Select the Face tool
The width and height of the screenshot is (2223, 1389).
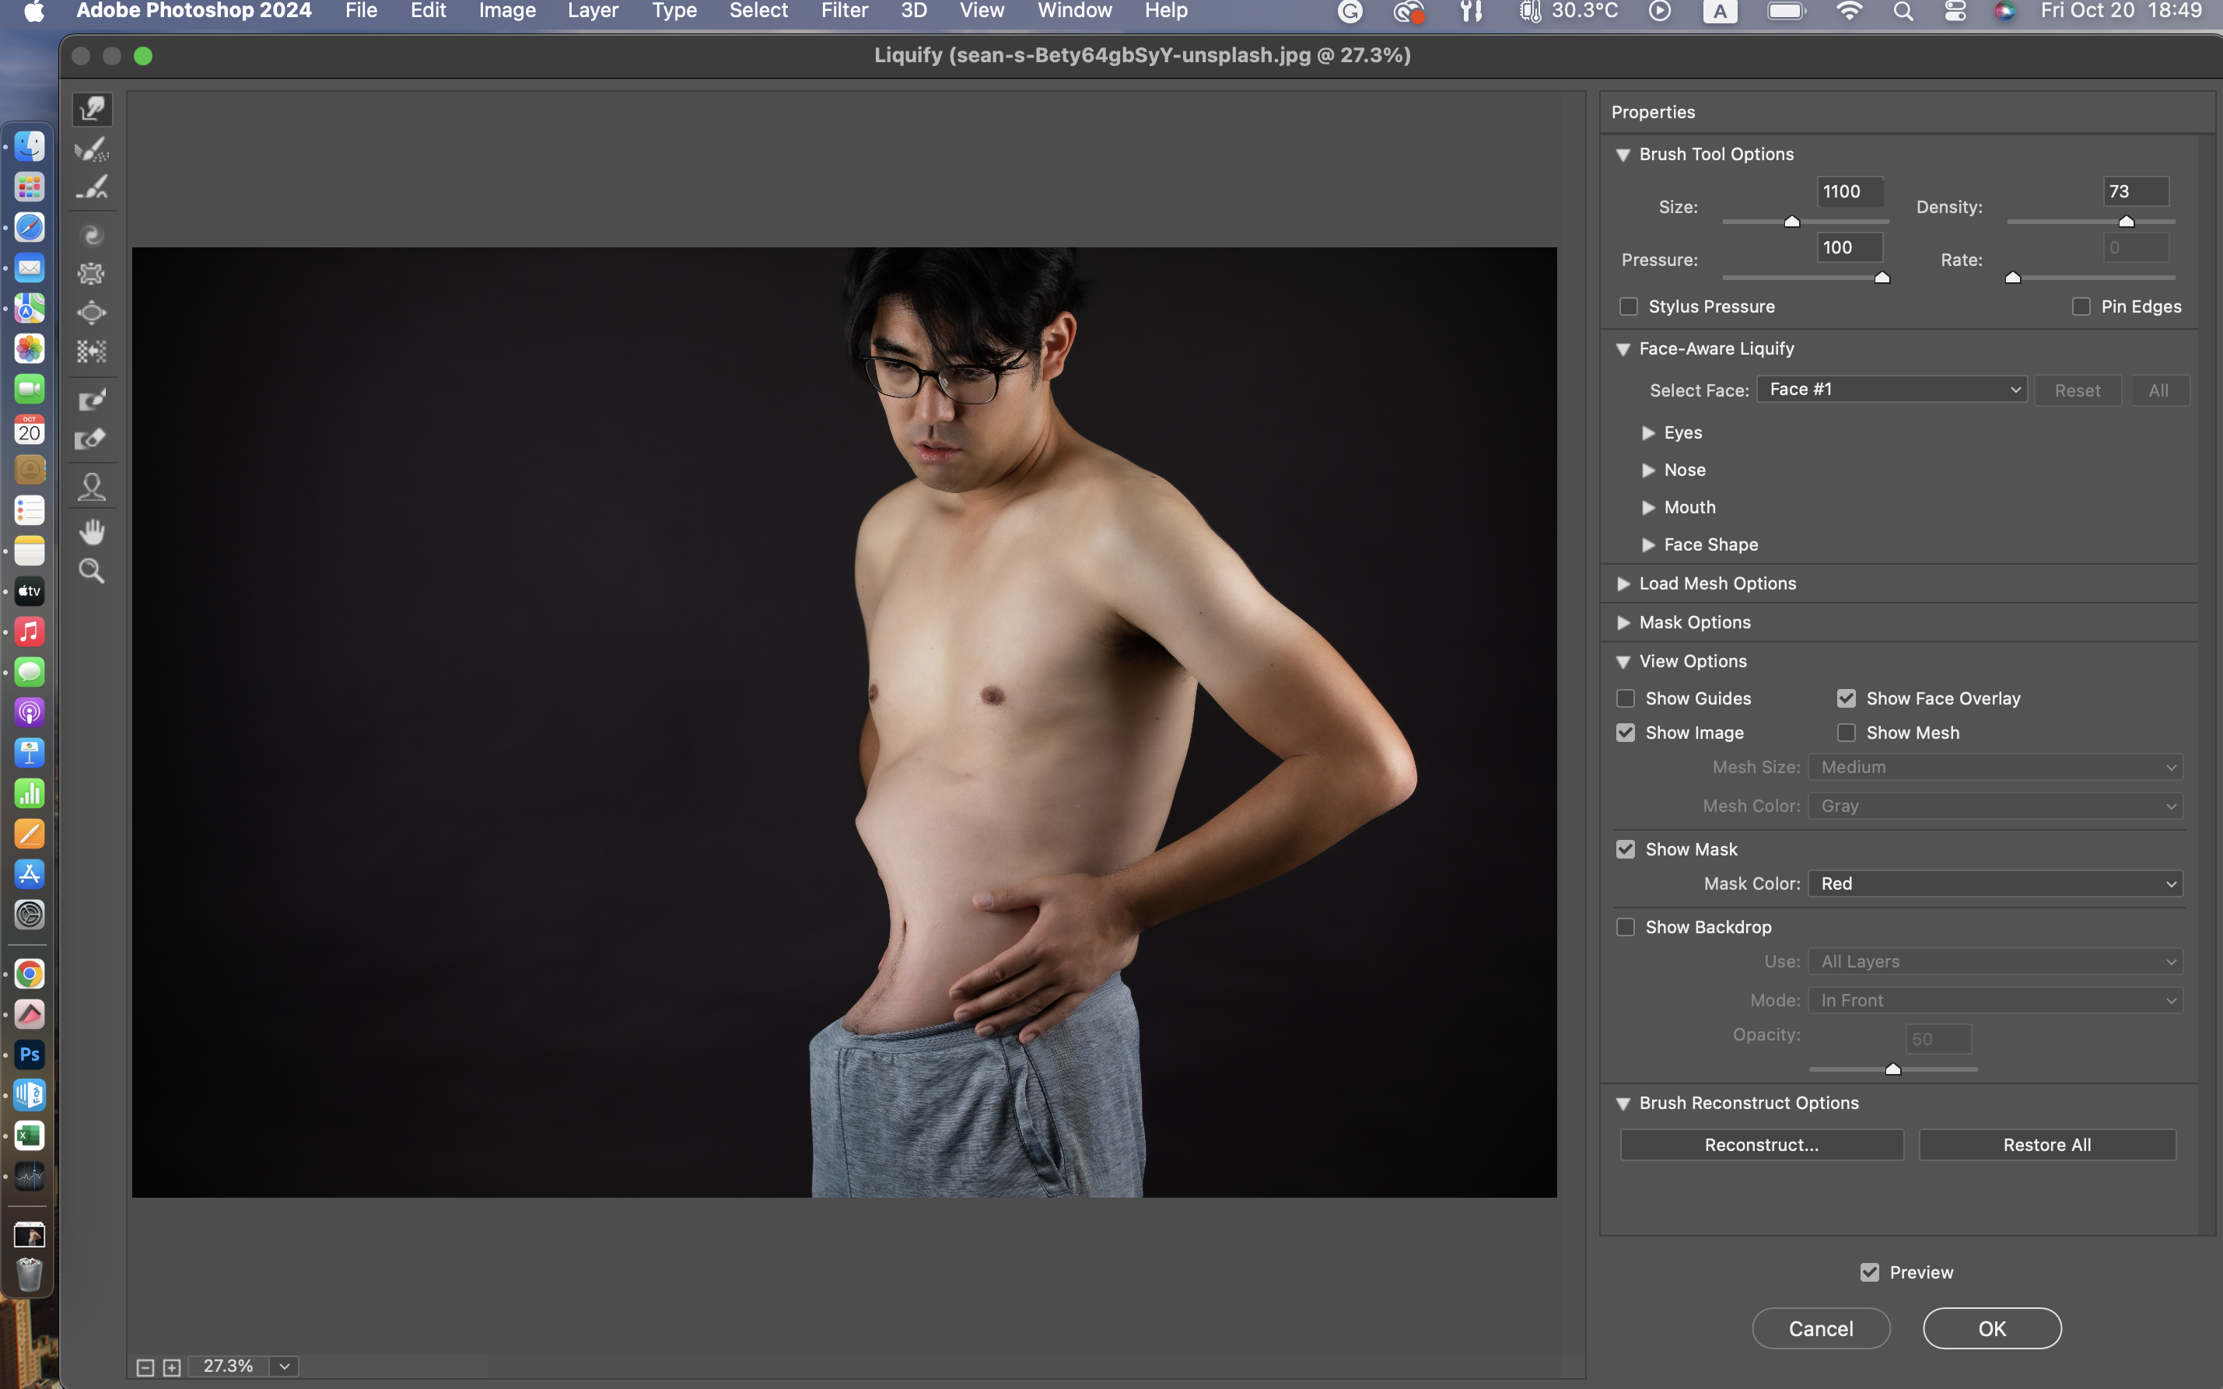tap(92, 486)
